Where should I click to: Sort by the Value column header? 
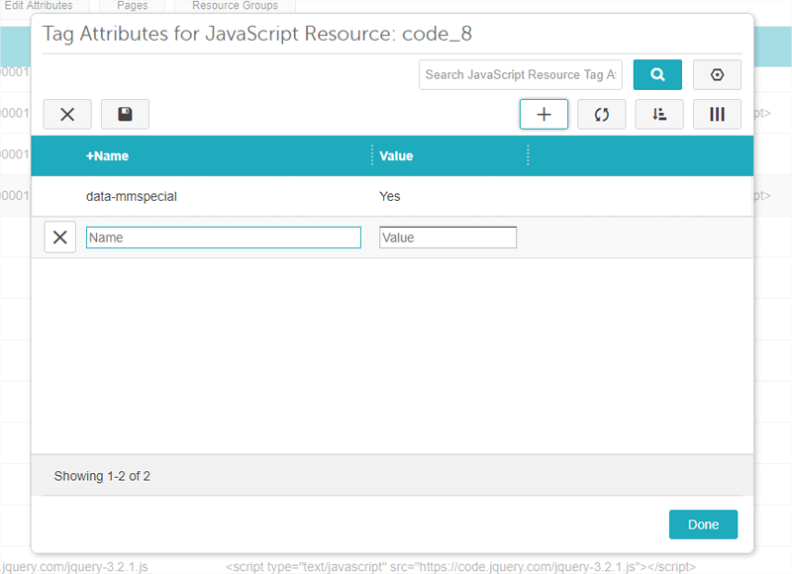pyautogui.click(x=396, y=156)
